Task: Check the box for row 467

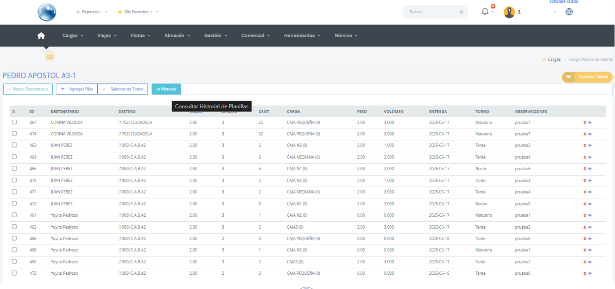Action: pos(14,122)
